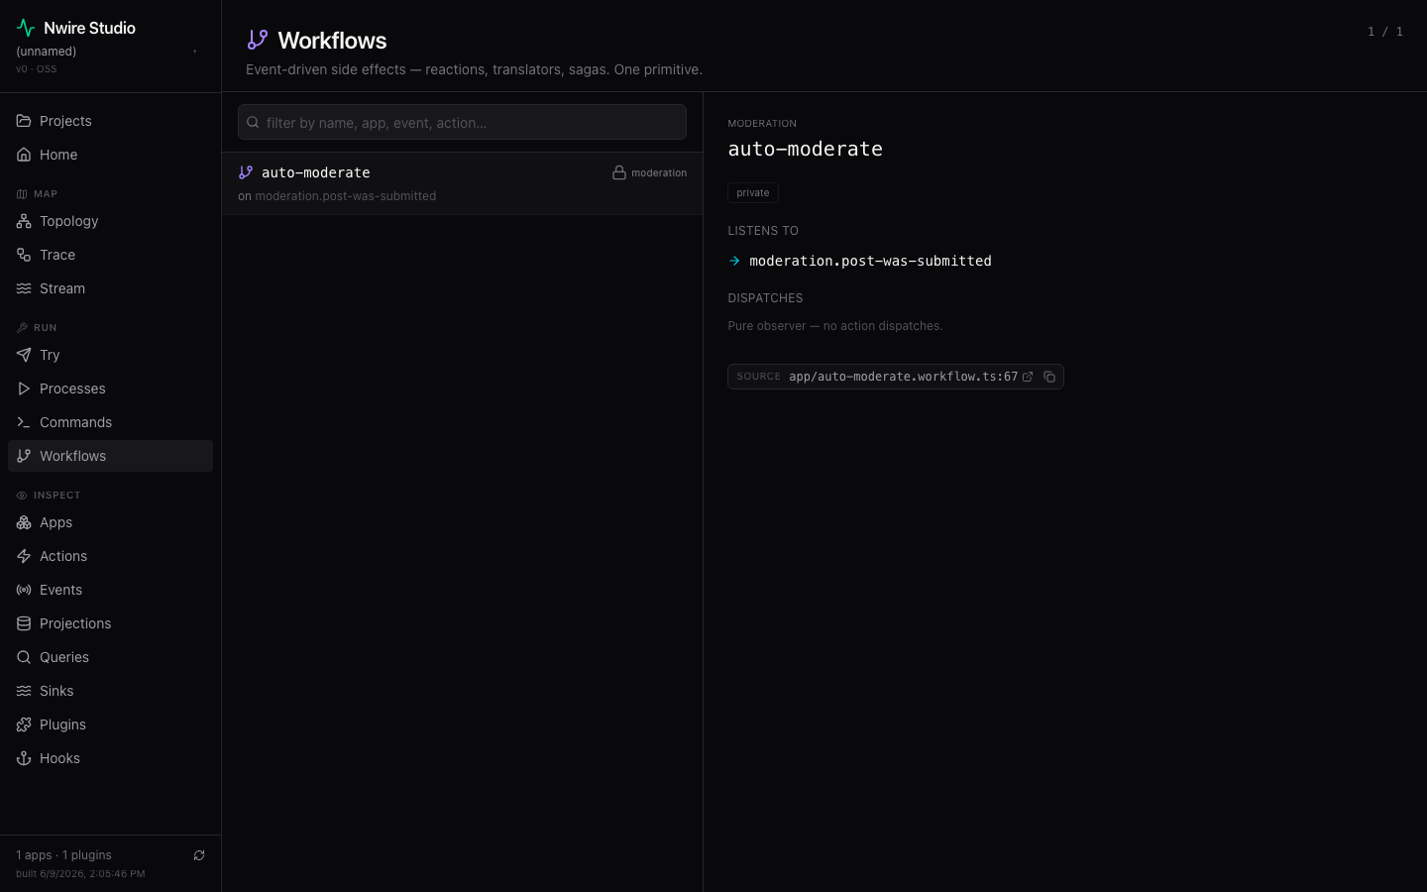
Task: Click the lock icon on auto-moderate row
Action: (619, 172)
